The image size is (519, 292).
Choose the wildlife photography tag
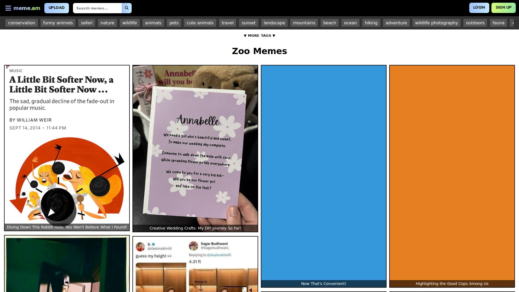coord(436,23)
